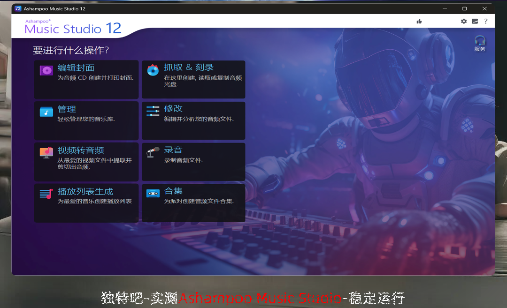This screenshot has width=507, height=308.
Task: Click the sliders icon for 修改
Action: tap(153, 111)
